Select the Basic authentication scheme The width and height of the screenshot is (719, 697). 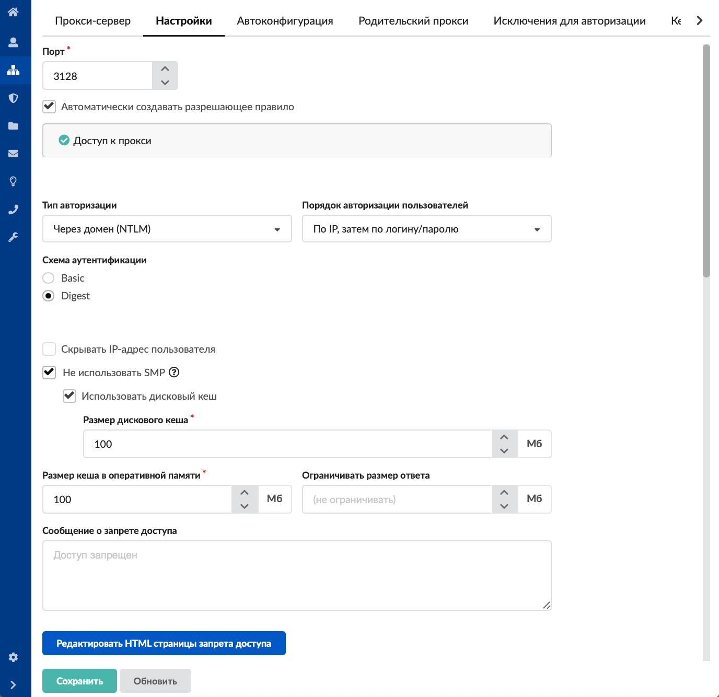pos(49,278)
